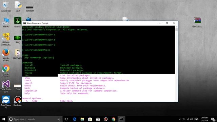
Task: Launch Microsoft Edge from the taskbar
Action: 75,119
